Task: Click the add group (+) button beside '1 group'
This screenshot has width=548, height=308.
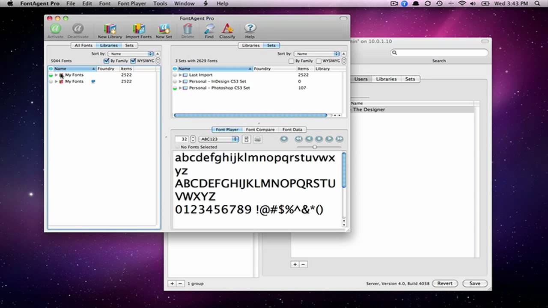Action: 172,284
